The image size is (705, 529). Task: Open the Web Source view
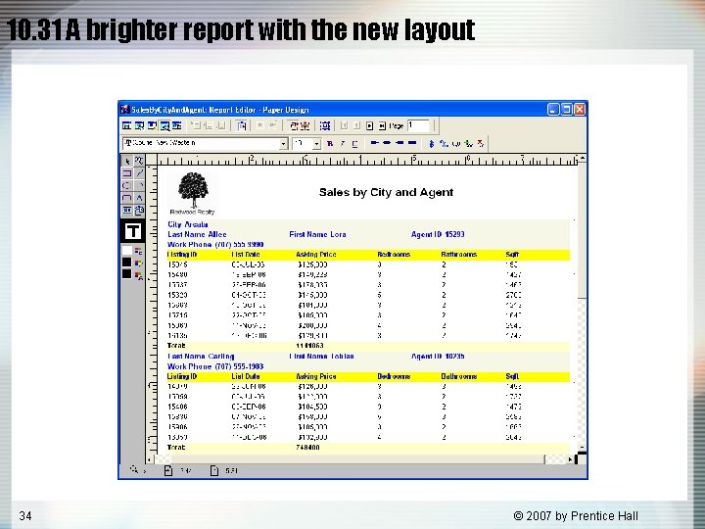click(x=139, y=126)
